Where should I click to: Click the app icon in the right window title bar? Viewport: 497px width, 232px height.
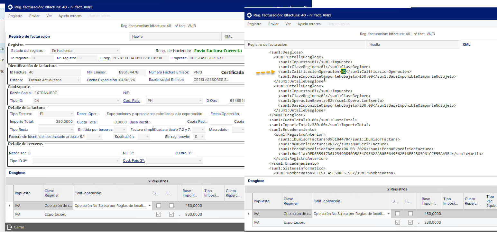point(249,15)
